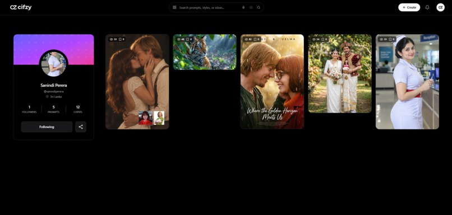Open the kissing couple image card

pos(137,82)
